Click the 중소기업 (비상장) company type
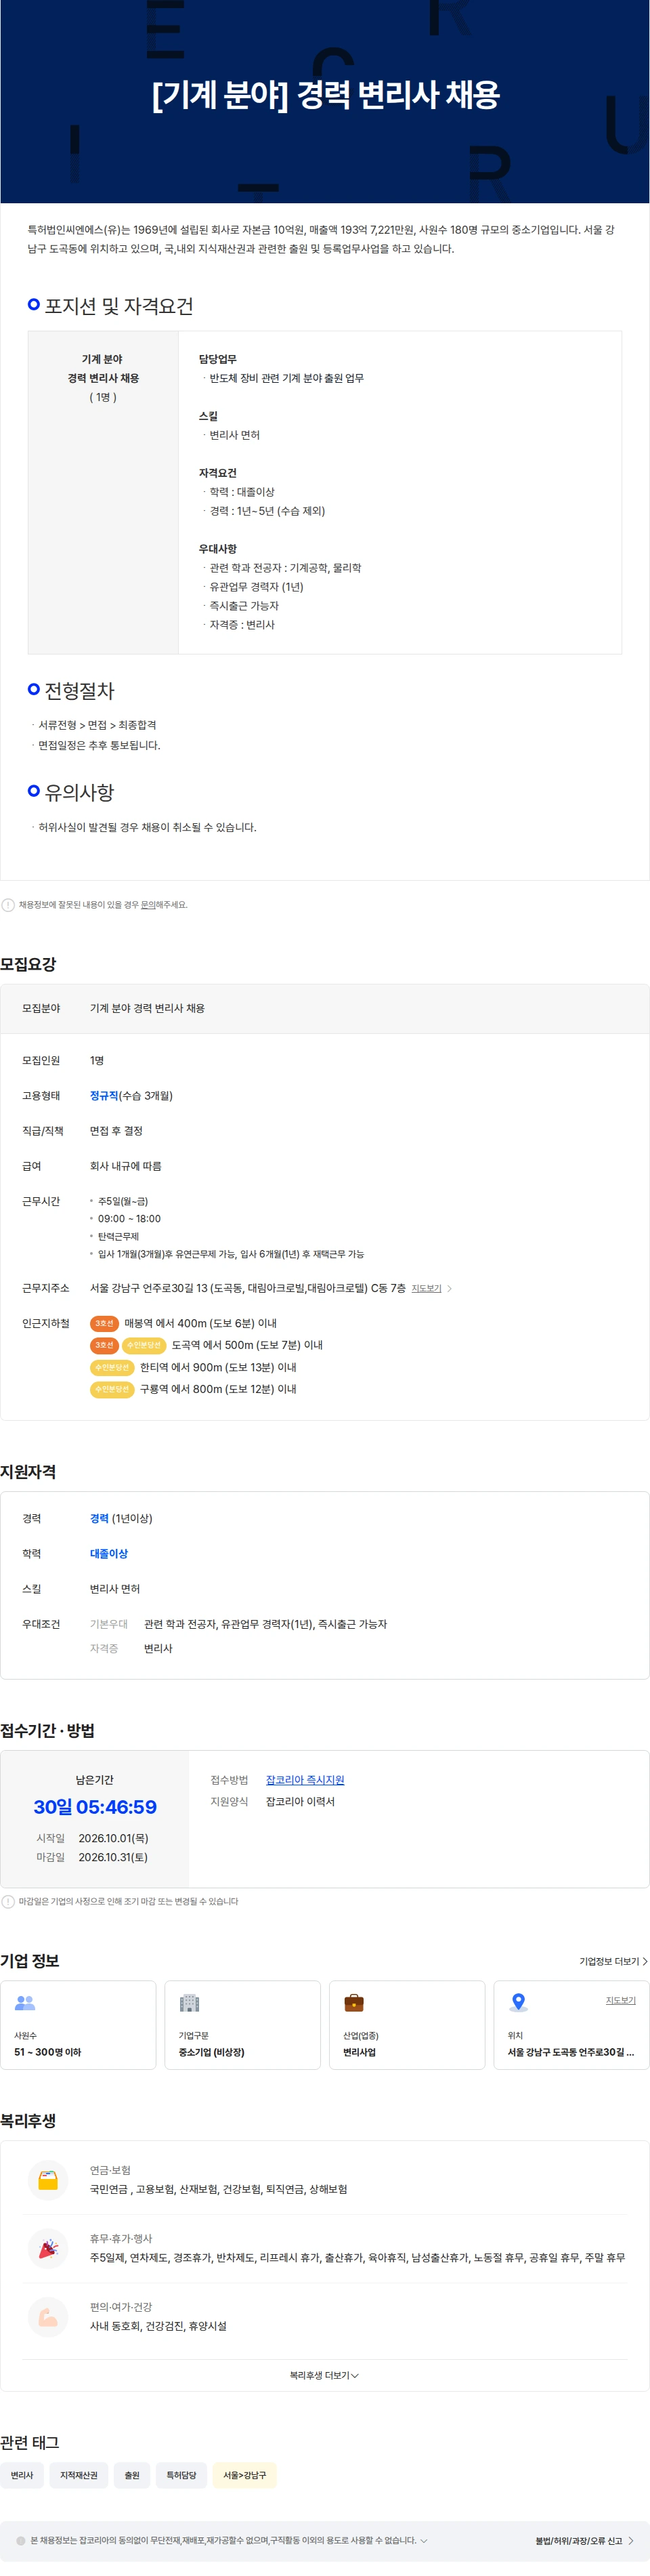The width and height of the screenshot is (650, 2576). coord(211,2052)
